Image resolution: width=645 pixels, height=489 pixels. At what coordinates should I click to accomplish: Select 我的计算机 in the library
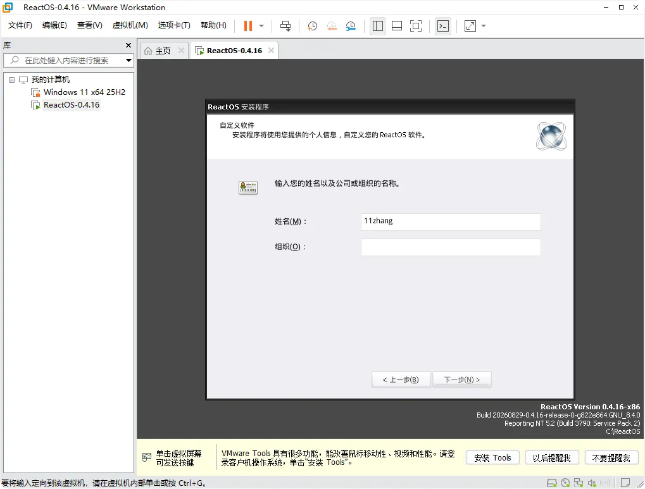51,79
